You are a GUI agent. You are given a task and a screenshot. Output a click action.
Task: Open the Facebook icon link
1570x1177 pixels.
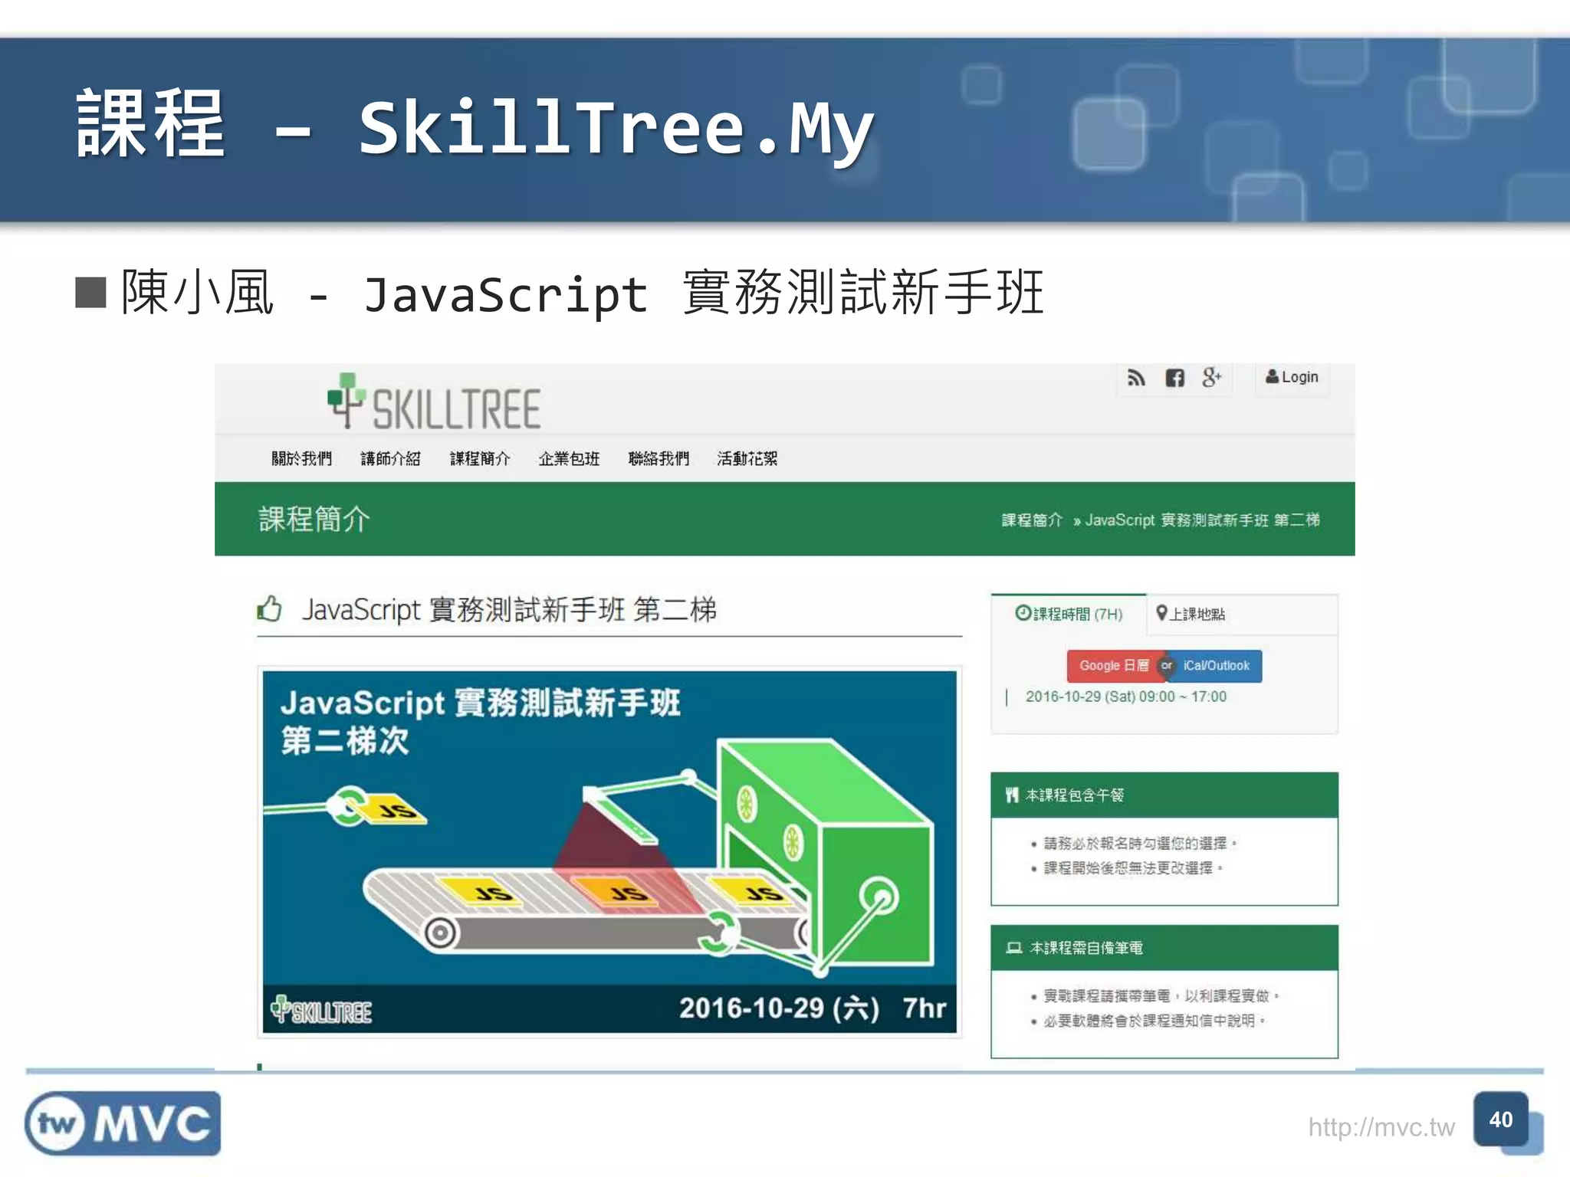[1174, 378]
